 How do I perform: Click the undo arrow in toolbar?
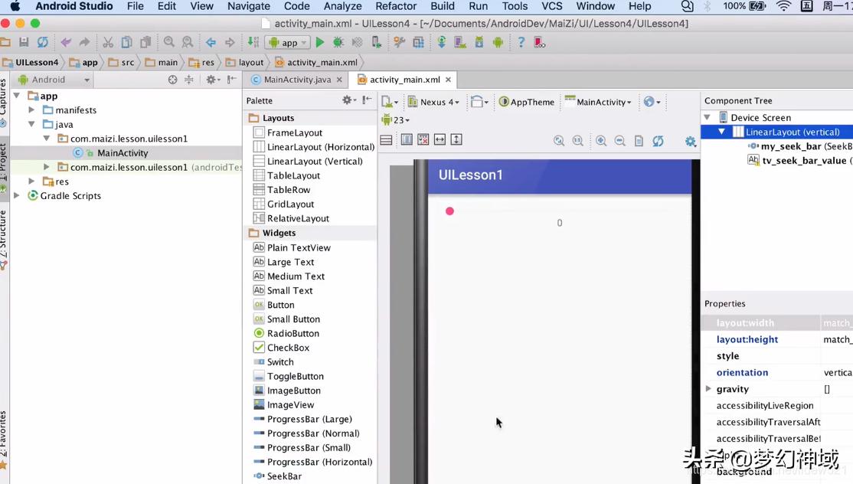[x=66, y=43]
